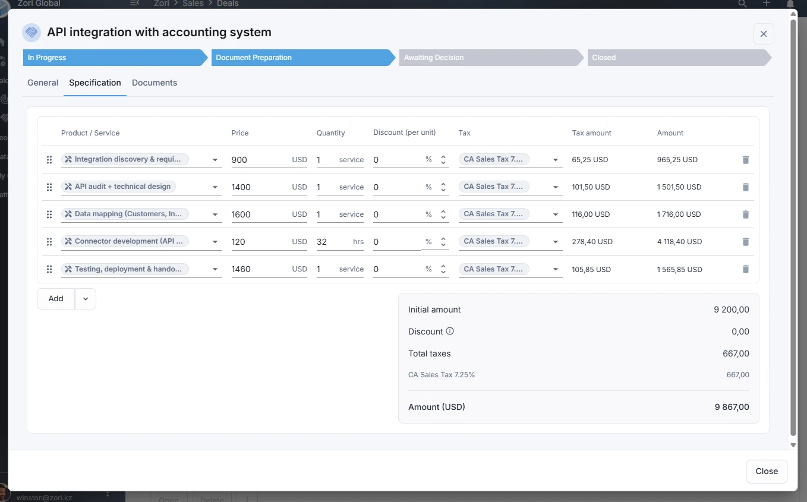This screenshot has width=807, height=502.
Task: Expand product dropdown for Connector development row
Action: click(x=215, y=242)
